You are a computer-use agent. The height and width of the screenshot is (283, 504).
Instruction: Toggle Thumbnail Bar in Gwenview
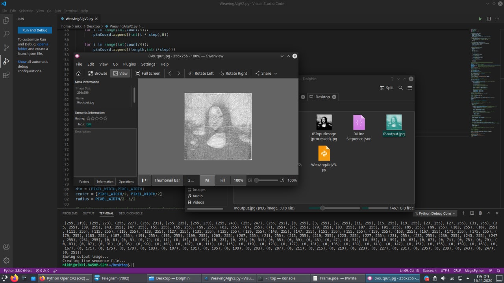click(167, 180)
